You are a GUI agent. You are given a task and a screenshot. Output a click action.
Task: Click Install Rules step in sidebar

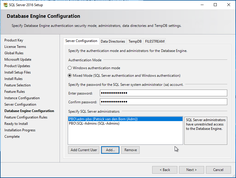(x=13, y=79)
